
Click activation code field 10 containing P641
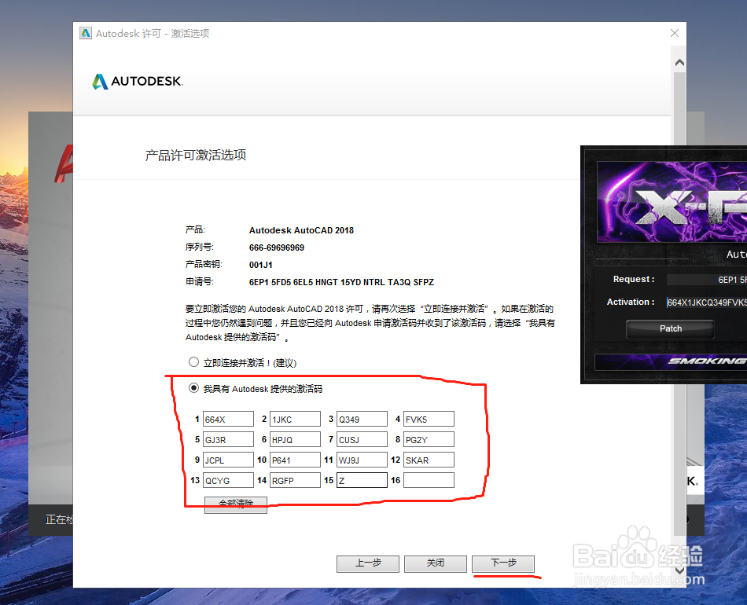tap(295, 460)
